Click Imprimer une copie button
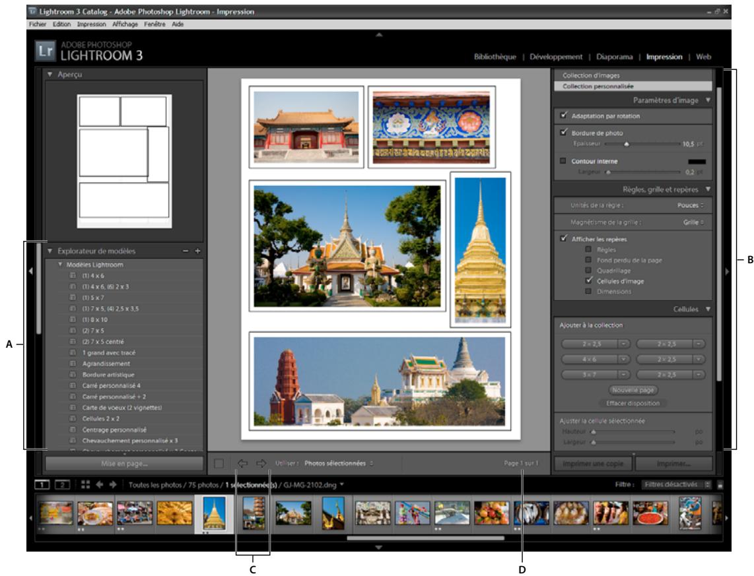 (x=593, y=464)
